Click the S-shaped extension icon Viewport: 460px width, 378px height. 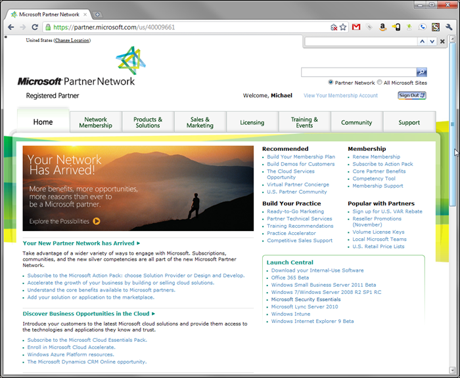[436, 28]
